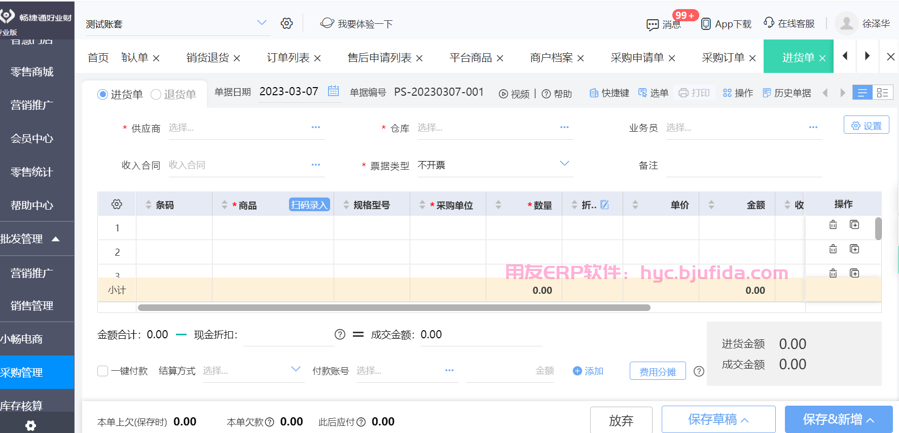
Task: Click help icon next to 费用分摊
Action: tap(699, 371)
